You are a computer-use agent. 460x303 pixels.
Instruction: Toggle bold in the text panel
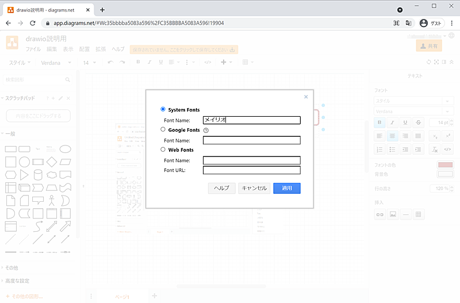pyautogui.click(x=379, y=122)
